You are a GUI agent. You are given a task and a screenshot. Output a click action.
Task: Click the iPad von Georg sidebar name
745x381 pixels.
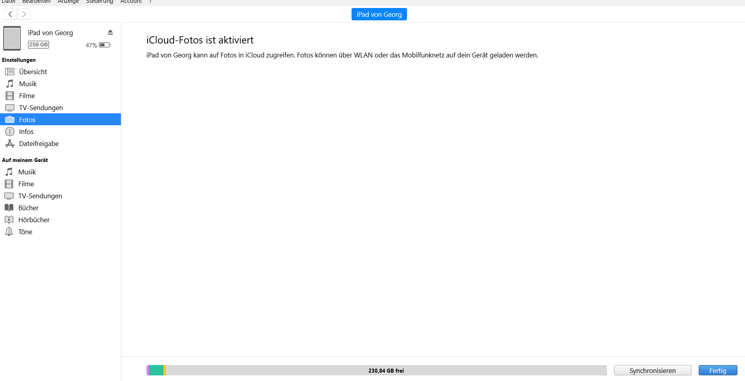(x=50, y=33)
